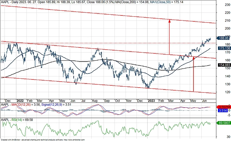Screen dimensions: 231x141
Task: Select the 3.55755 MACD value label
Action: pyautogui.click(x=224, y=107)
